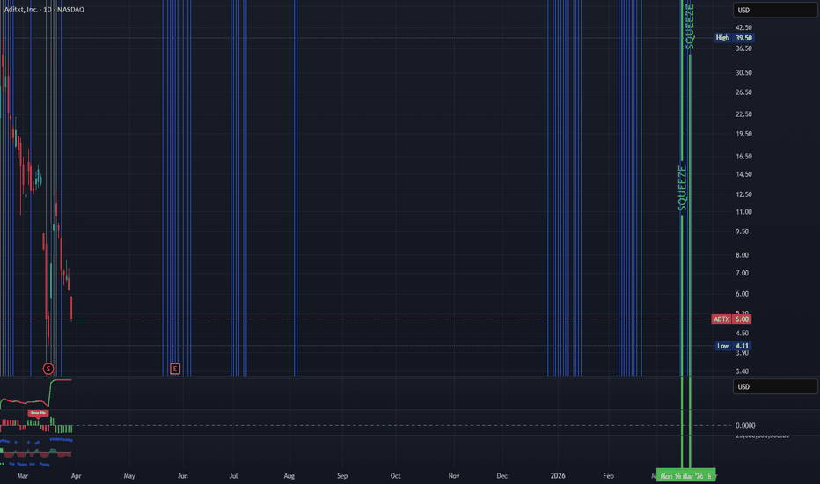
Task: Click the Feb label on time axis
Action: point(608,476)
